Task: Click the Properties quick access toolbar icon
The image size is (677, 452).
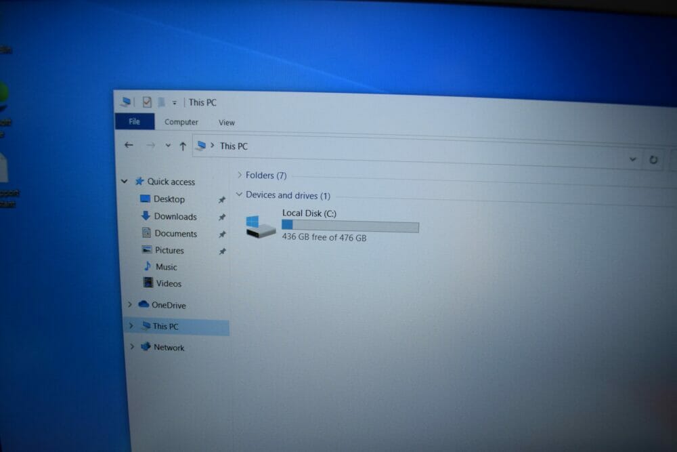Action: (147, 102)
